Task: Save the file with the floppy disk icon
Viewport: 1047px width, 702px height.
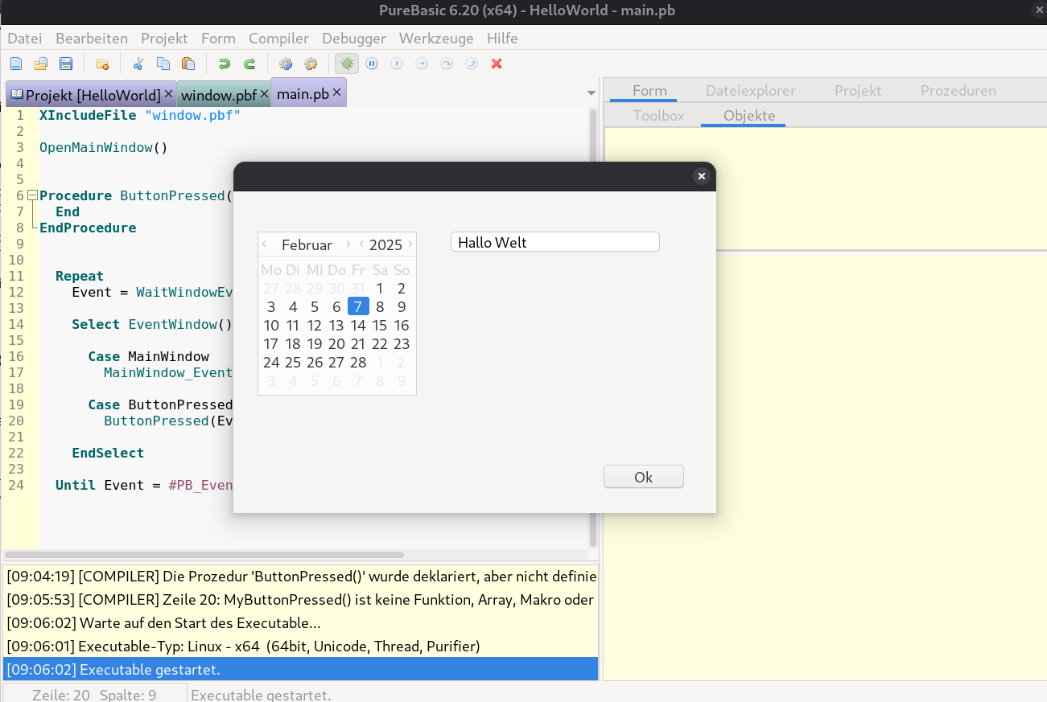Action: (x=66, y=64)
